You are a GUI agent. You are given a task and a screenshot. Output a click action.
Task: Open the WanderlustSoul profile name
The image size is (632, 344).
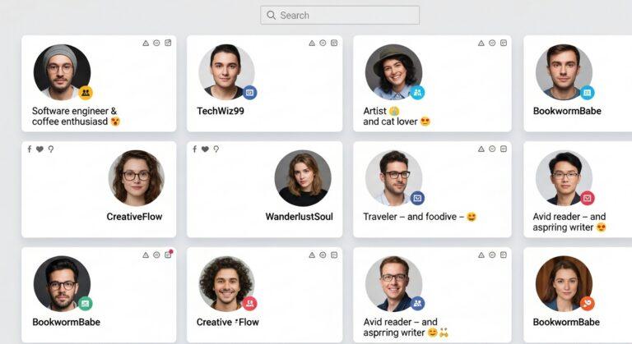click(299, 217)
